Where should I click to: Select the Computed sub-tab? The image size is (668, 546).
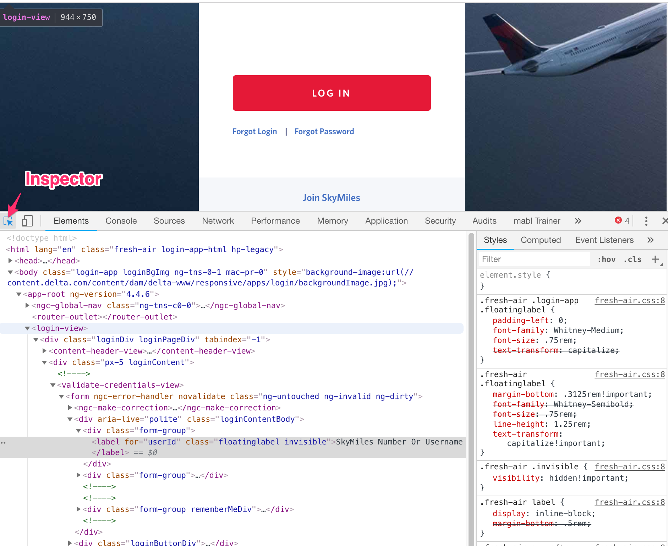click(x=541, y=240)
